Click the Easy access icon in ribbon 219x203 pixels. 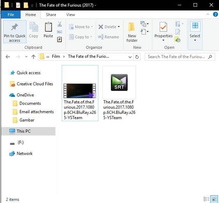tap(143, 32)
